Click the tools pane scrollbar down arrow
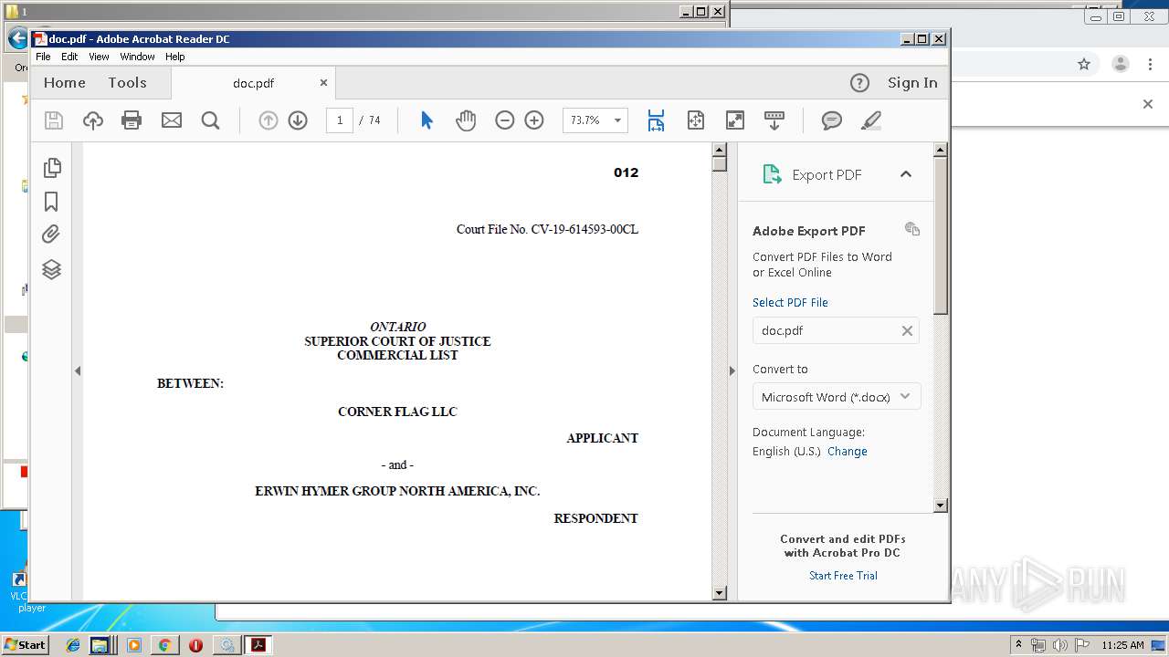The image size is (1169, 657). pyautogui.click(x=941, y=505)
